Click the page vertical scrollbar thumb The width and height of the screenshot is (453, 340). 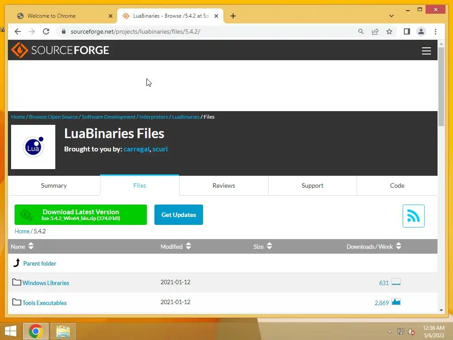pos(441,87)
